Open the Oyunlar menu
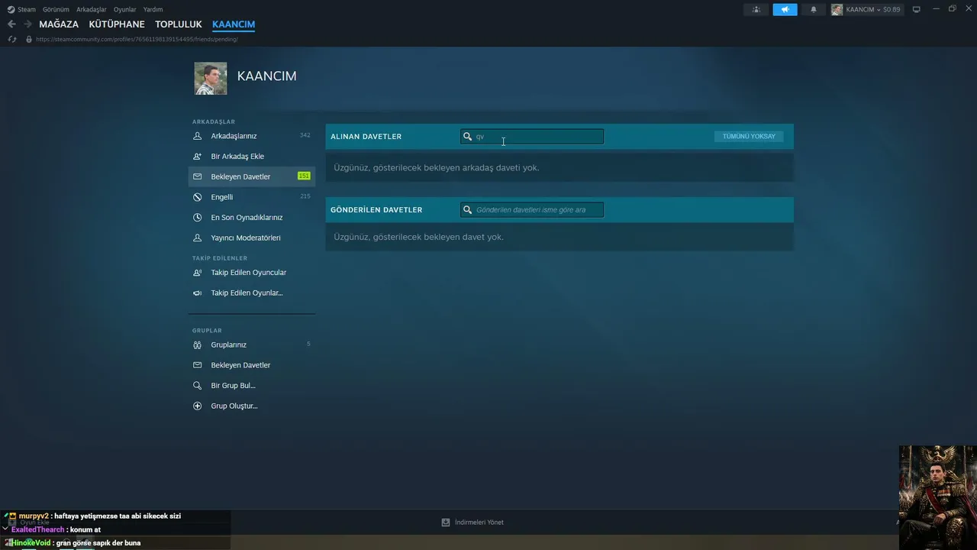This screenshot has height=550, width=977. tap(125, 9)
